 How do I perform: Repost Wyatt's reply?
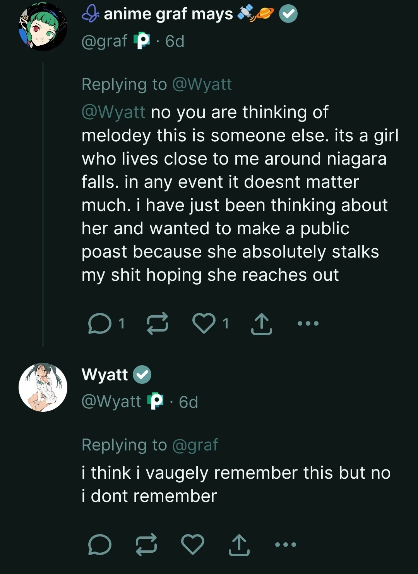point(146,545)
